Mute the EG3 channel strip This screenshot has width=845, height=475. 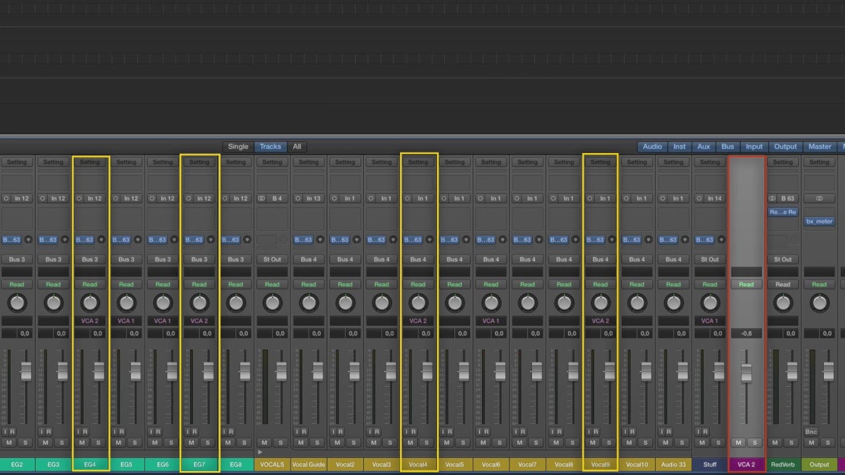coord(46,443)
